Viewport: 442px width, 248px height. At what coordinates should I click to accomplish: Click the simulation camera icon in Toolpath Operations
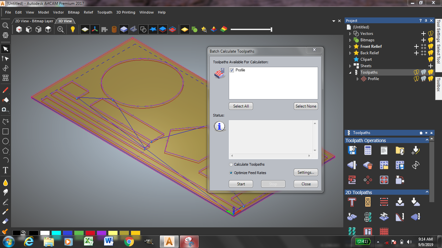[400, 180]
